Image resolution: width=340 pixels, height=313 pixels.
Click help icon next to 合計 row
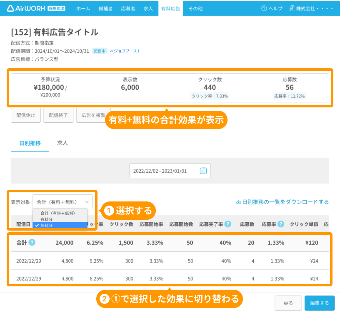(32, 242)
